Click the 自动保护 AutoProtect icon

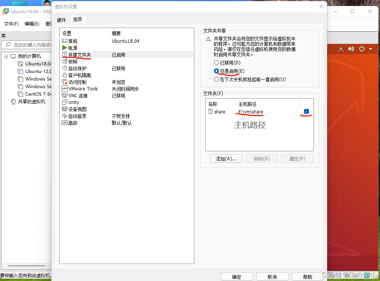point(64,68)
